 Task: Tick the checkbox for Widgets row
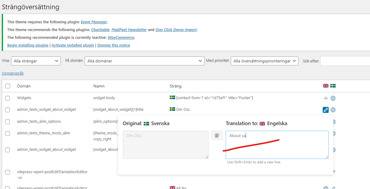coord(7,98)
